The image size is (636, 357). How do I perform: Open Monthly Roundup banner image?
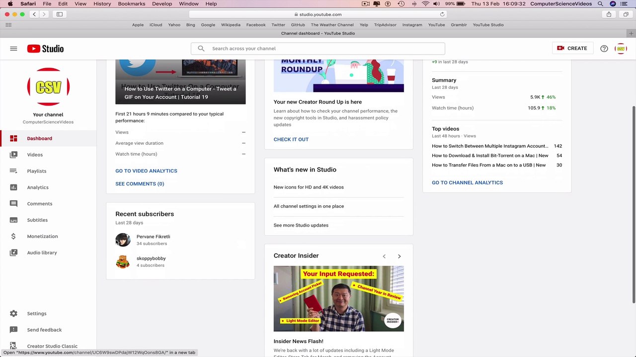(x=339, y=75)
